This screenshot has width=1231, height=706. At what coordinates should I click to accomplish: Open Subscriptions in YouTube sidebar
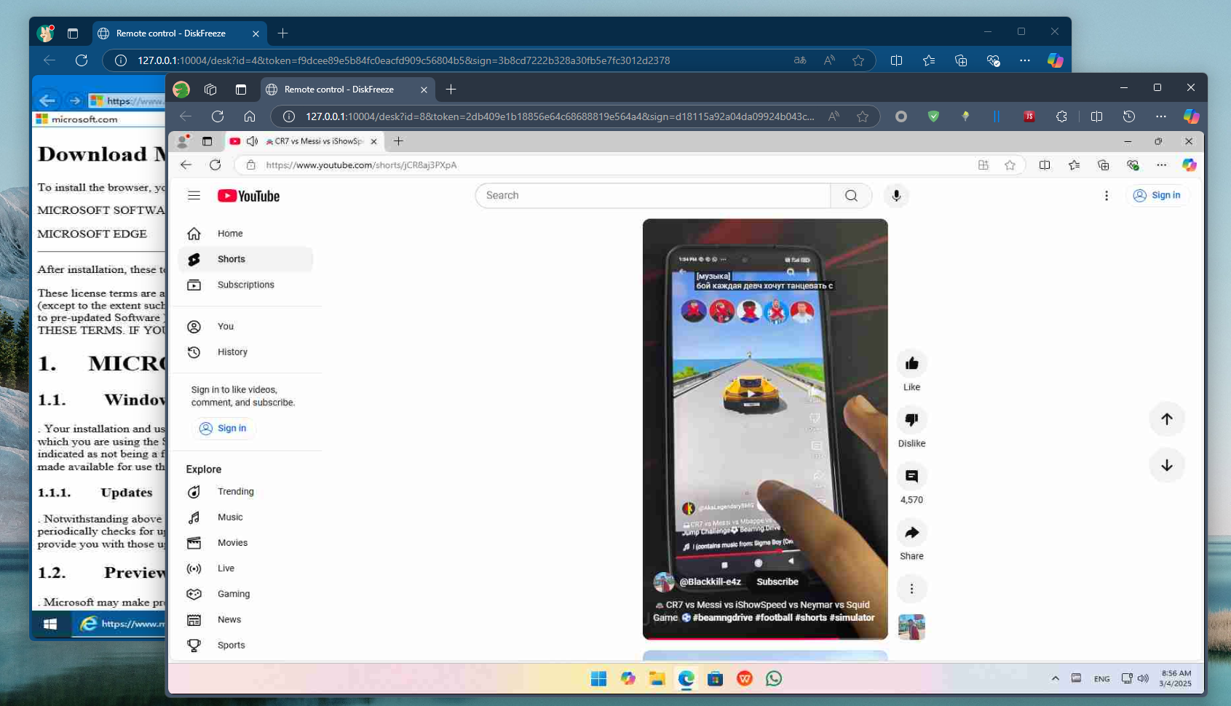tap(246, 285)
